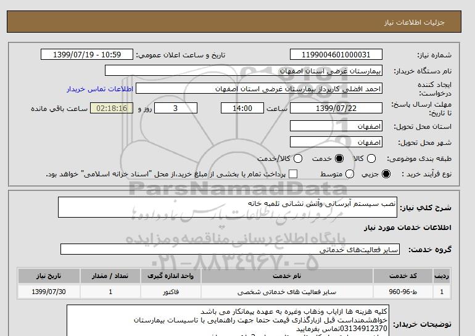Click the کد خدمت column header

pos(403,276)
